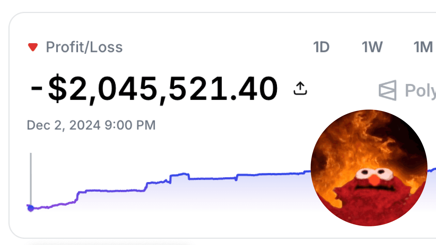Click the share icon beside the amount
Screen dimensions: 436x245
coord(300,88)
